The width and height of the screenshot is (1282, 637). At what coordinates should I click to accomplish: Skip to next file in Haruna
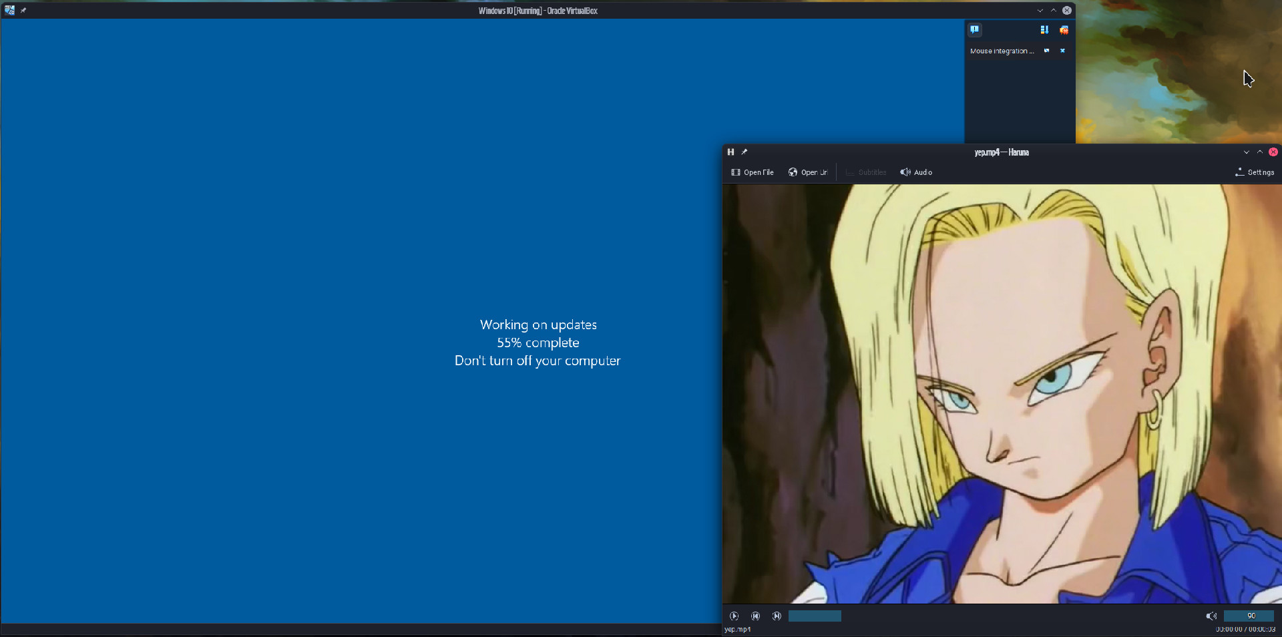point(777,616)
